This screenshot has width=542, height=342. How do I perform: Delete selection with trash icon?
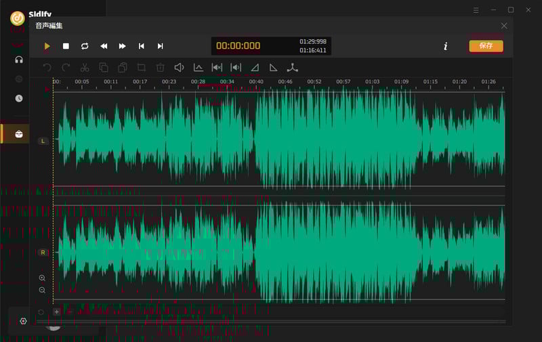[161, 67]
